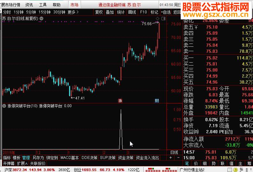Click the 画线 draw line button
Viewport: 253px width, 172px height.
pos(132,12)
